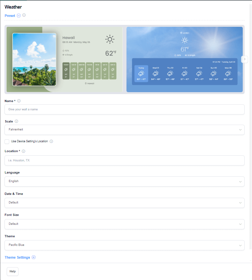Click the Theme Settings link
Viewport: 252px width, 280px height.
click(17, 257)
